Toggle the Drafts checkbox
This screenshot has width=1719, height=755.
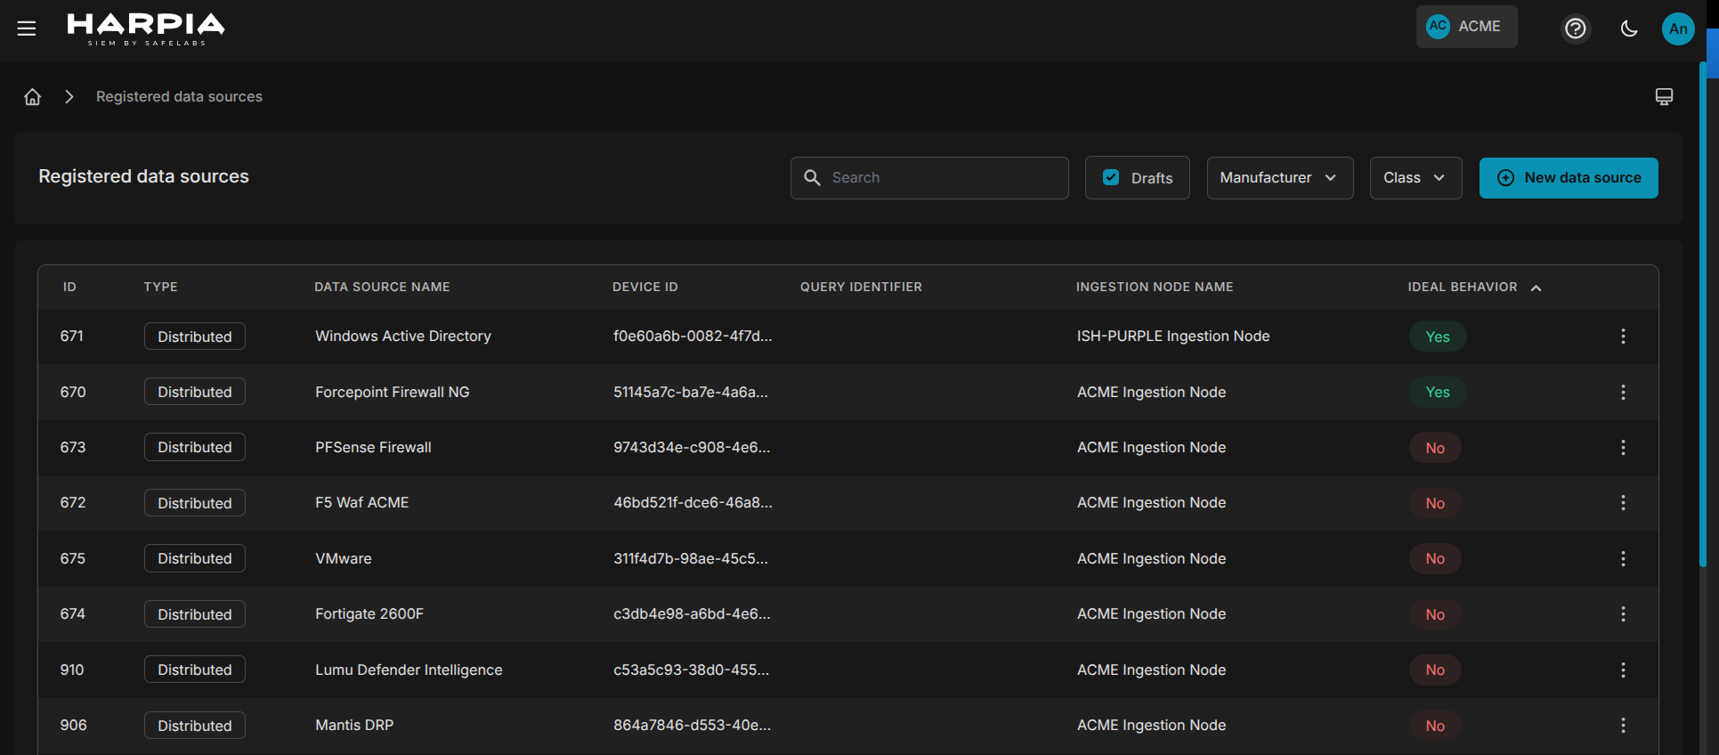[x=1111, y=177]
